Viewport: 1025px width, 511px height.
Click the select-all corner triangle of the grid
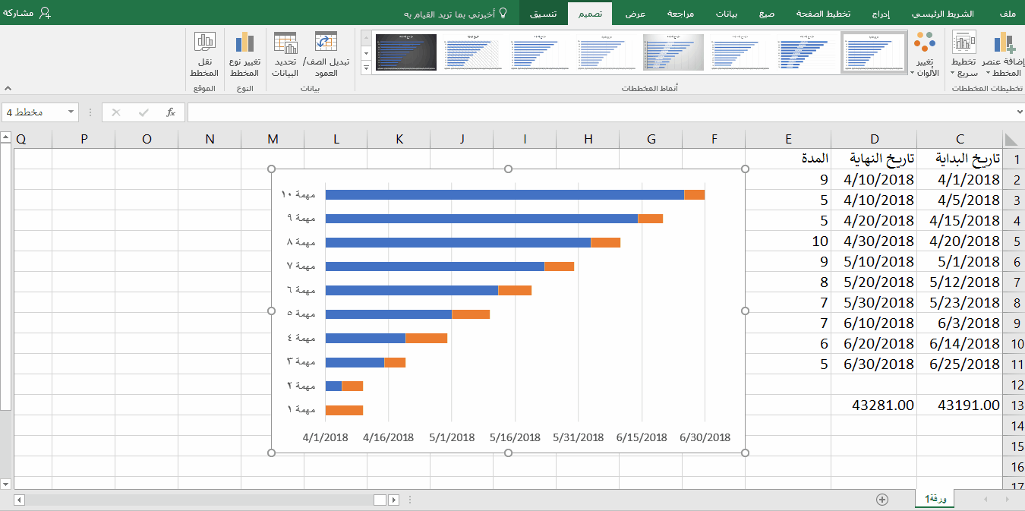click(x=1011, y=139)
